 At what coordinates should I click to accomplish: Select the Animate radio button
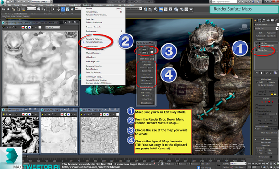268,82
